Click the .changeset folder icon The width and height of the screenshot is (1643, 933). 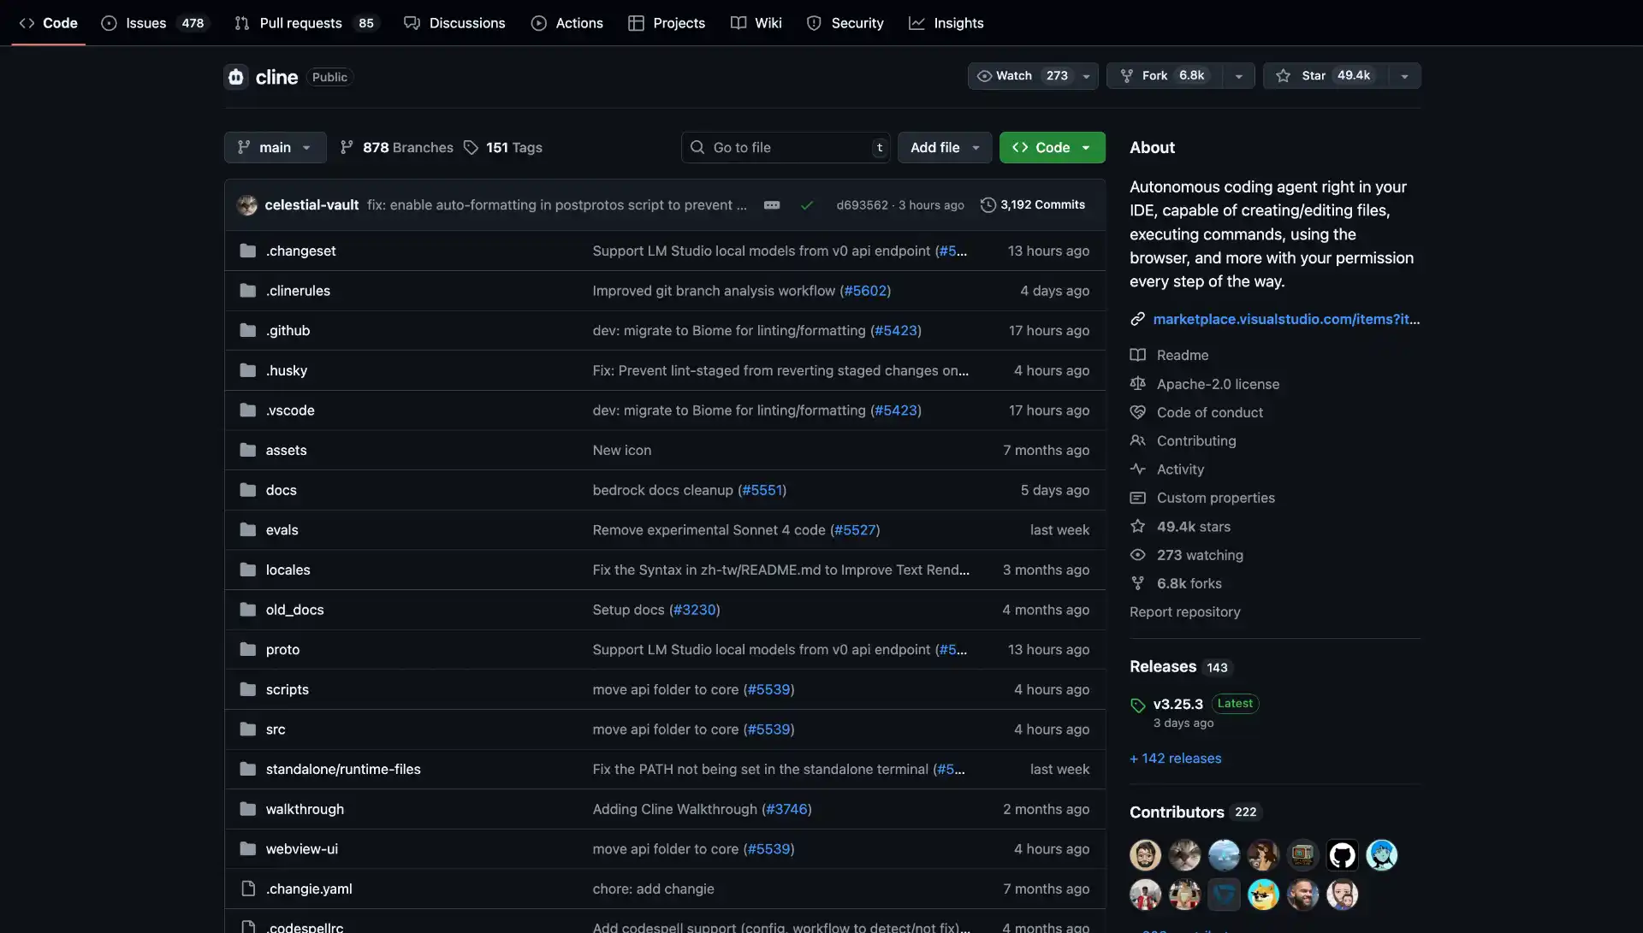(248, 251)
